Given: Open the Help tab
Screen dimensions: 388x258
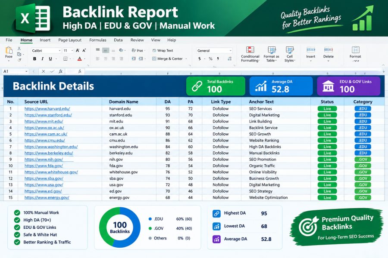Looking at the screenshot, I should 172,40.
